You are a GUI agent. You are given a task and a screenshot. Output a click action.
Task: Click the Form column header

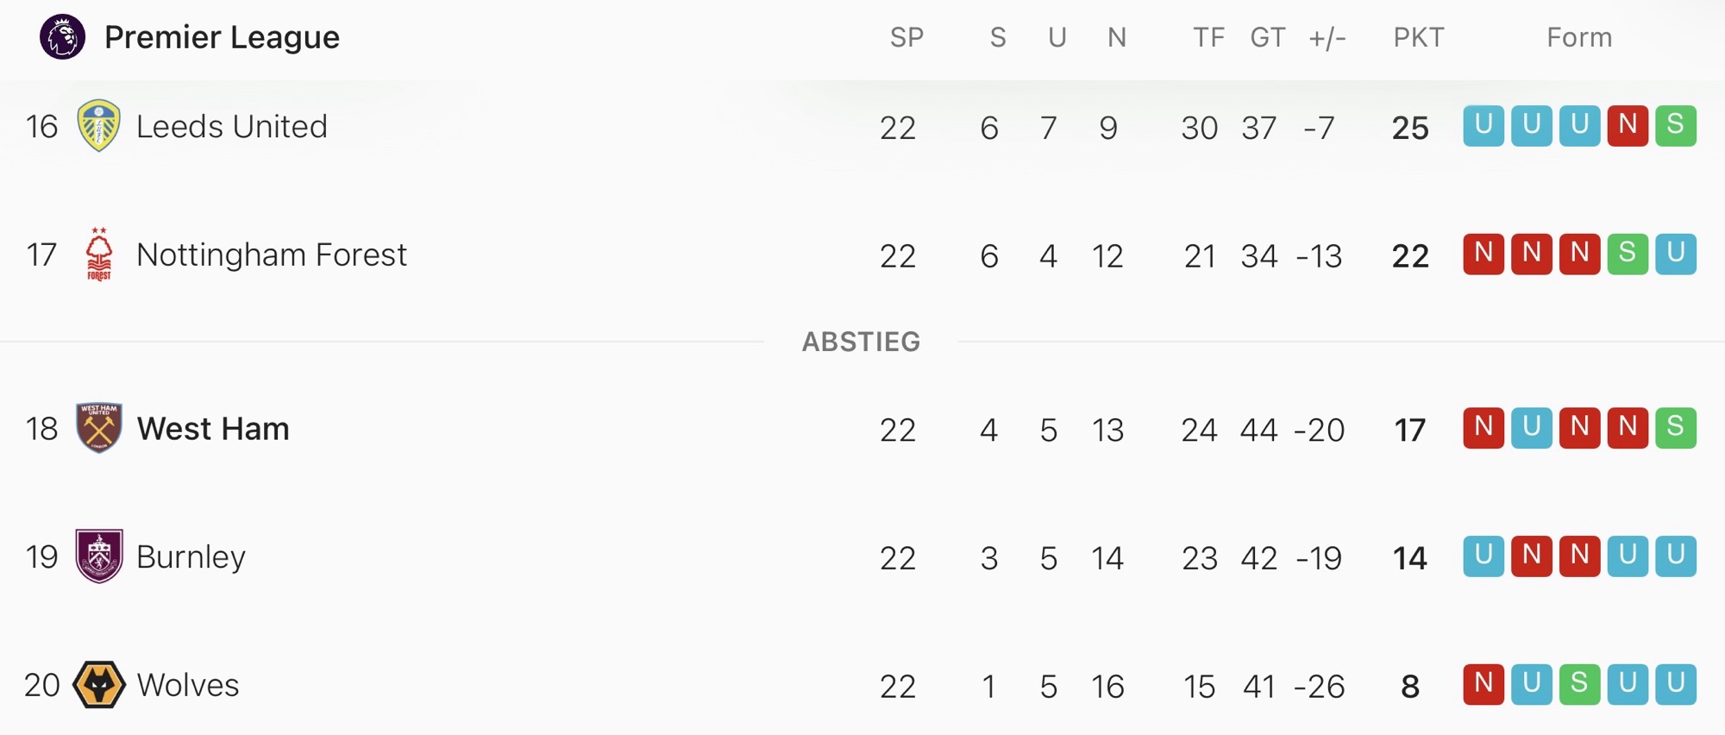pos(1578,37)
